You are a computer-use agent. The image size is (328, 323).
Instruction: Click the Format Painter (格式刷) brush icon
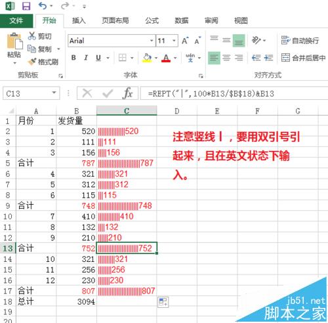tap(32, 62)
